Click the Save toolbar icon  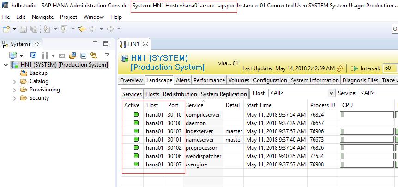tap(24, 29)
